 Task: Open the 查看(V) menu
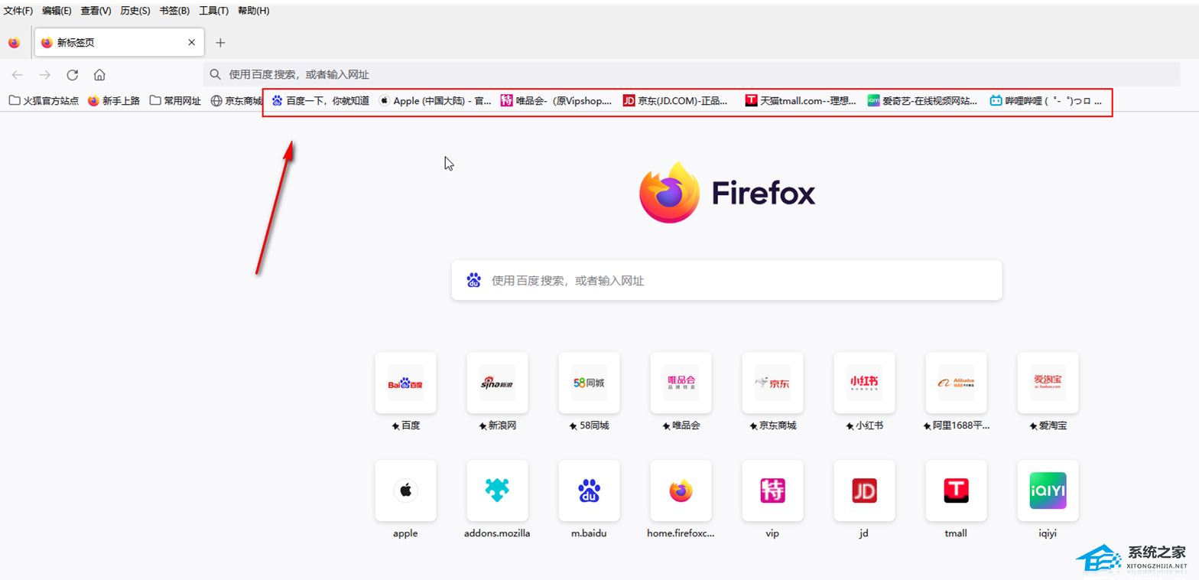tap(96, 11)
